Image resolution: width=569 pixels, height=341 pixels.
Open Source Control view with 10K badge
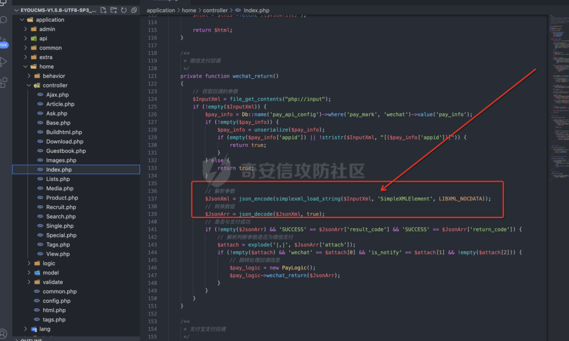[x=4, y=42]
